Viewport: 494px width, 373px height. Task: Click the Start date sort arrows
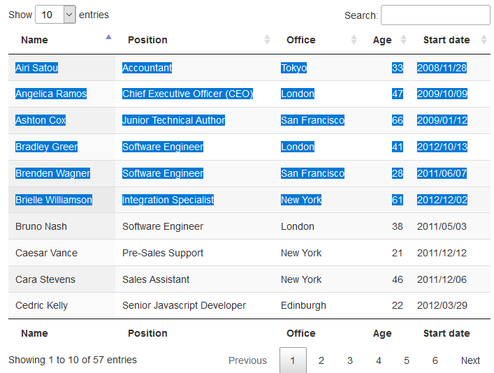[484, 40]
